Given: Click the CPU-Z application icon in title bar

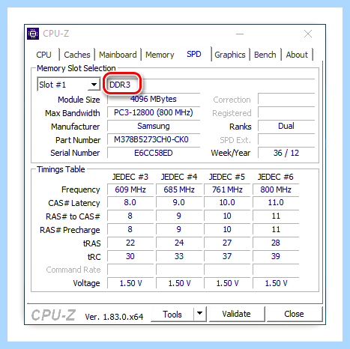Looking at the screenshot, I should click(33, 34).
